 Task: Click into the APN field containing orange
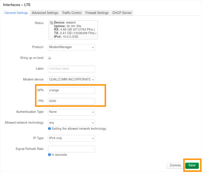(71, 91)
